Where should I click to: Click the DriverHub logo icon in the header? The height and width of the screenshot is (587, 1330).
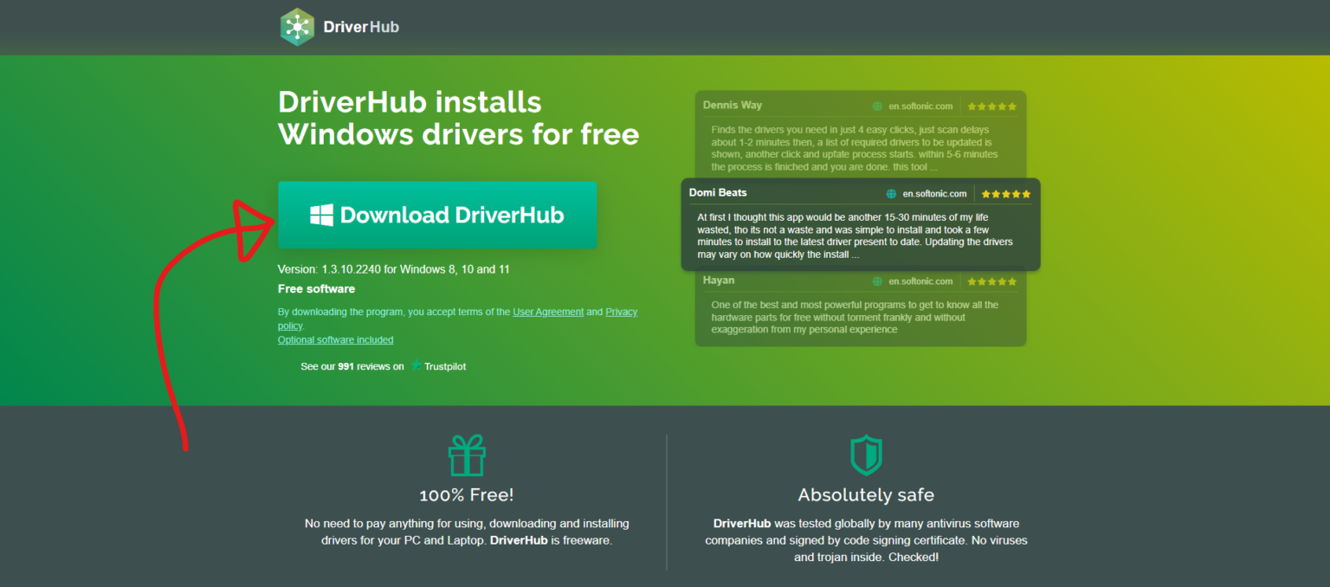[x=298, y=27]
